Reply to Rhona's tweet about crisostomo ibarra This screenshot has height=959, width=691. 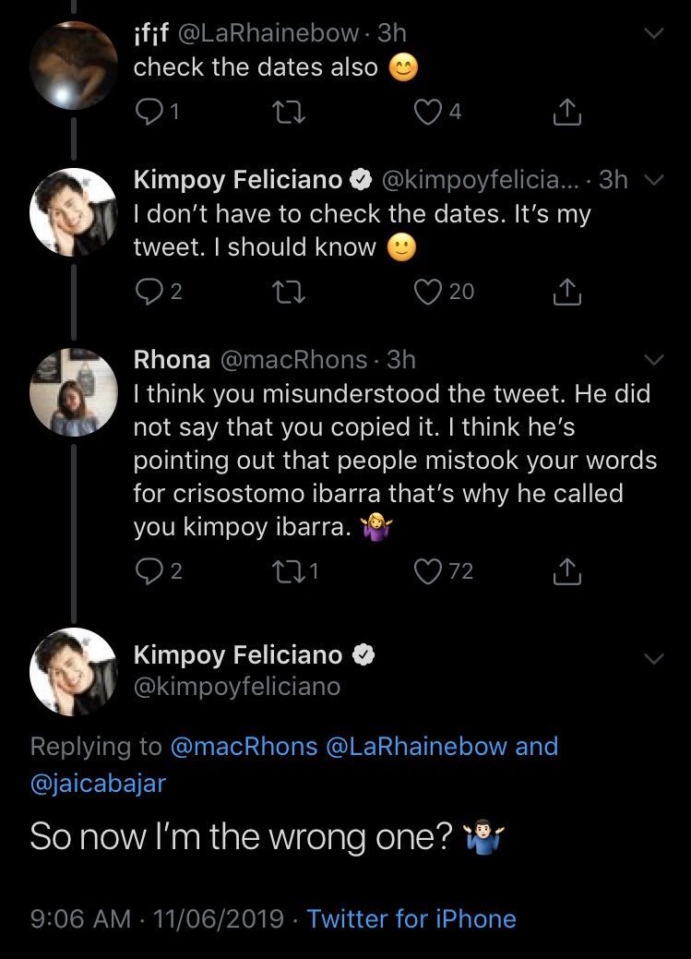[148, 572]
